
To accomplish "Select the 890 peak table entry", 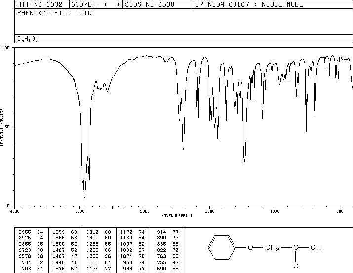I will click(x=168, y=238).
